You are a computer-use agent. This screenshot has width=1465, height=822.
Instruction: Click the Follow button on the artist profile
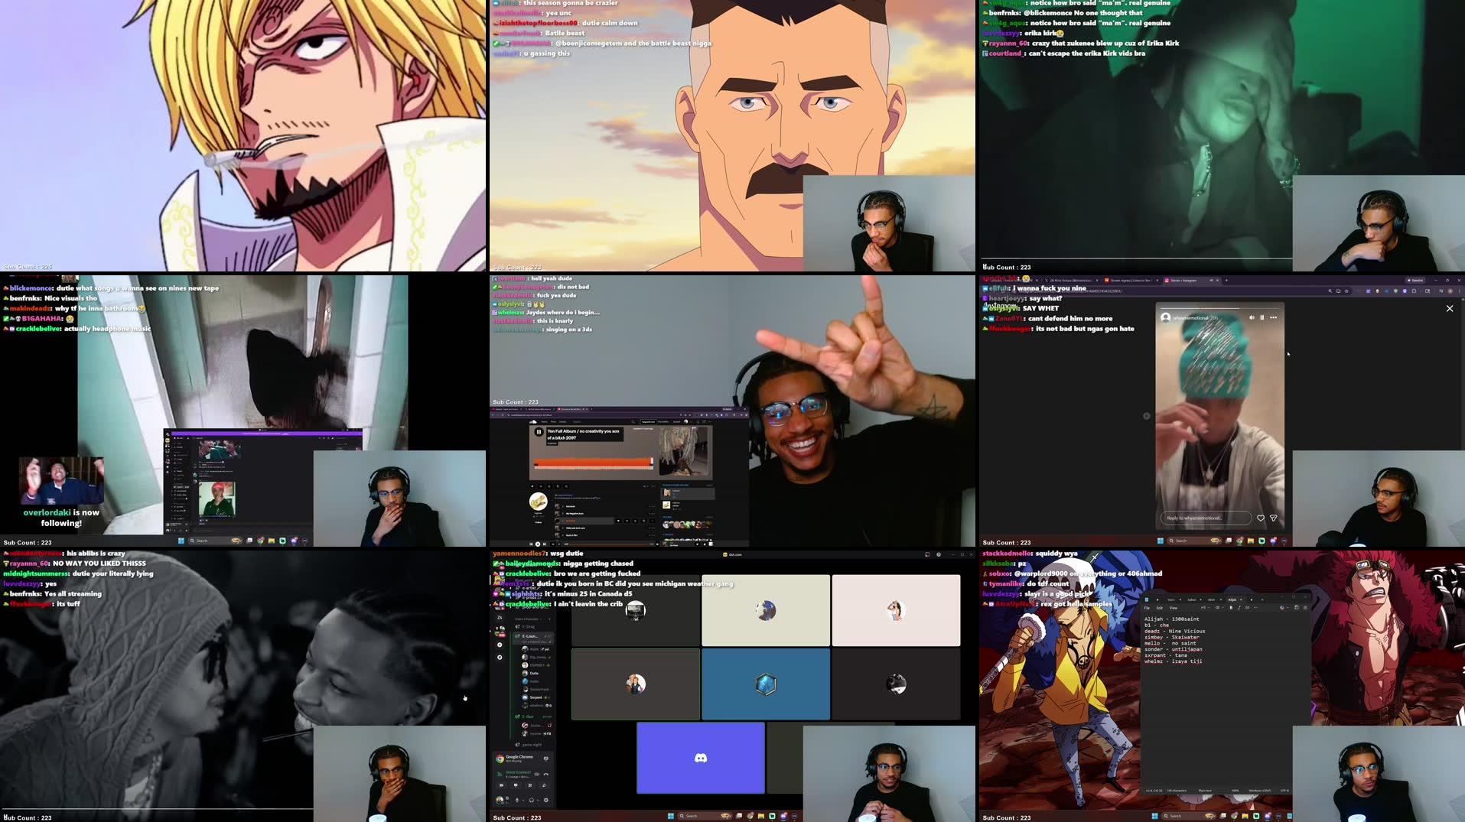click(539, 522)
